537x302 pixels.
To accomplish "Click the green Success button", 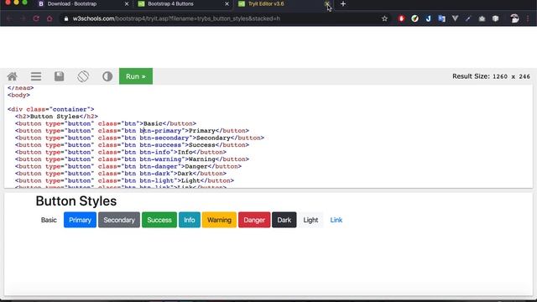I will click(x=159, y=220).
